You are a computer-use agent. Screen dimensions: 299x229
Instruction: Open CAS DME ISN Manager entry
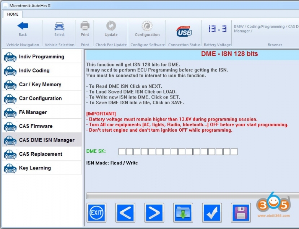tap(42, 140)
